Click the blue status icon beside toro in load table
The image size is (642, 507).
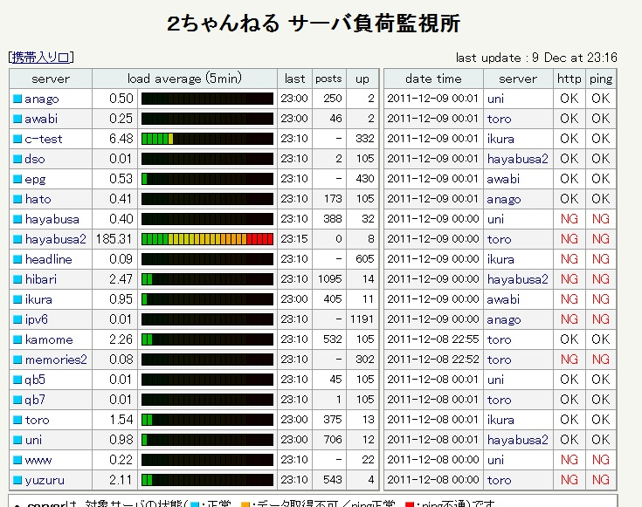[x=17, y=420]
